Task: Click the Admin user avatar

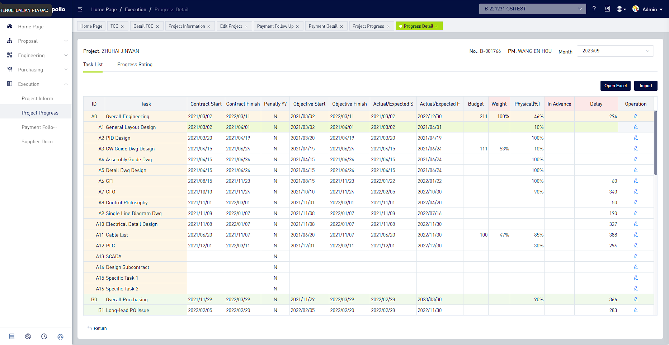Action: pos(636,9)
